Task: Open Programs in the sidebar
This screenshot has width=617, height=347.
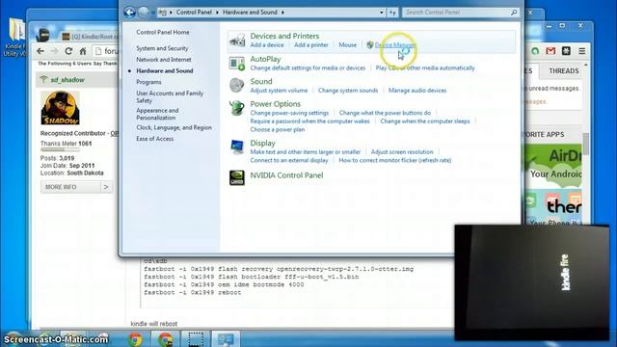Action: (x=148, y=82)
